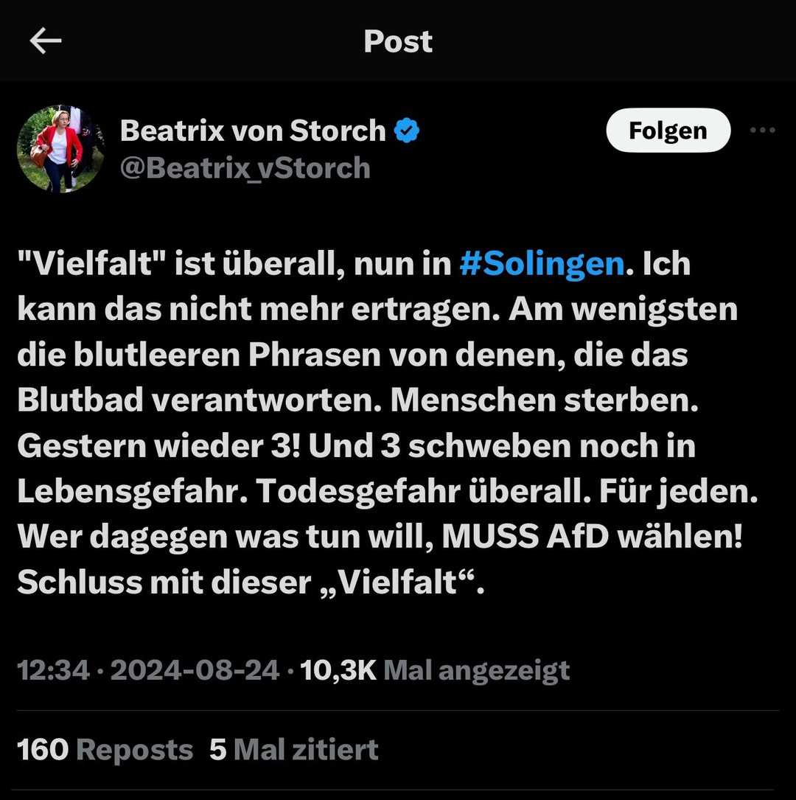796x800 pixels.
Task: Show the 160 Reposts list
Action: click(105, 749)
